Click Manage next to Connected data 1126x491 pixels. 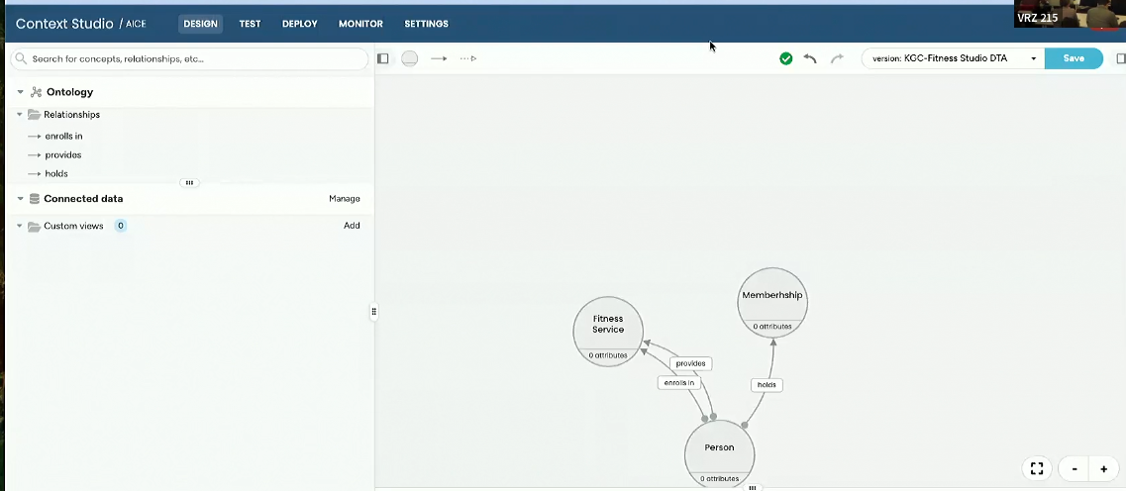[345, 199]
